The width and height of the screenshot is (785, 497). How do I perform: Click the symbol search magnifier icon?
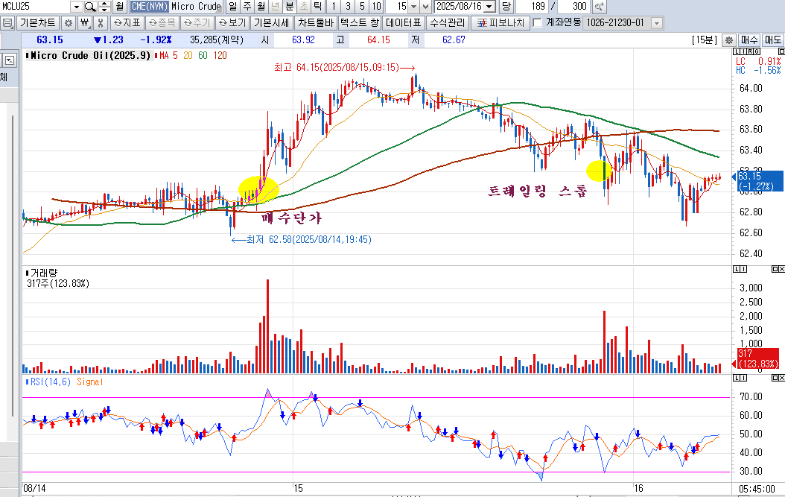pos(90,7)
